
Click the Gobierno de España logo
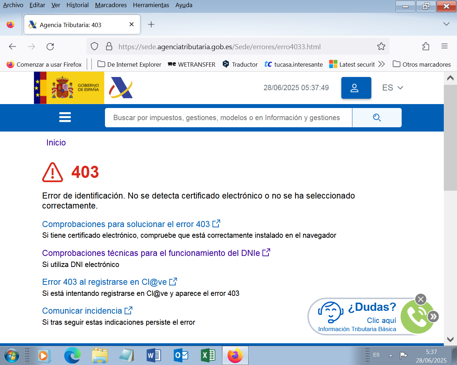coord(69,88)
